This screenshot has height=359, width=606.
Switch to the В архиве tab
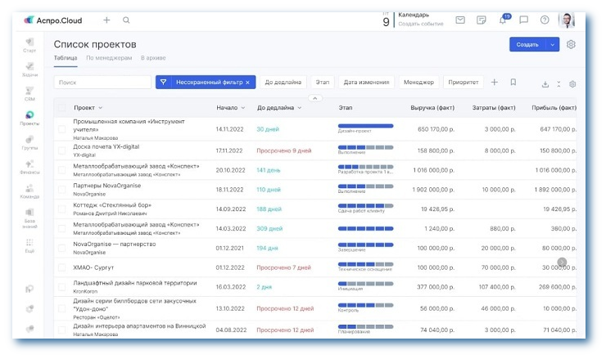[x=153, y=58]
